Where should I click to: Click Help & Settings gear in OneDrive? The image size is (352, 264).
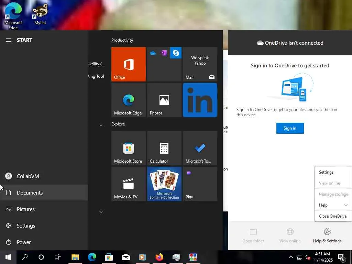pyautogui.click(x=327, y=235)
